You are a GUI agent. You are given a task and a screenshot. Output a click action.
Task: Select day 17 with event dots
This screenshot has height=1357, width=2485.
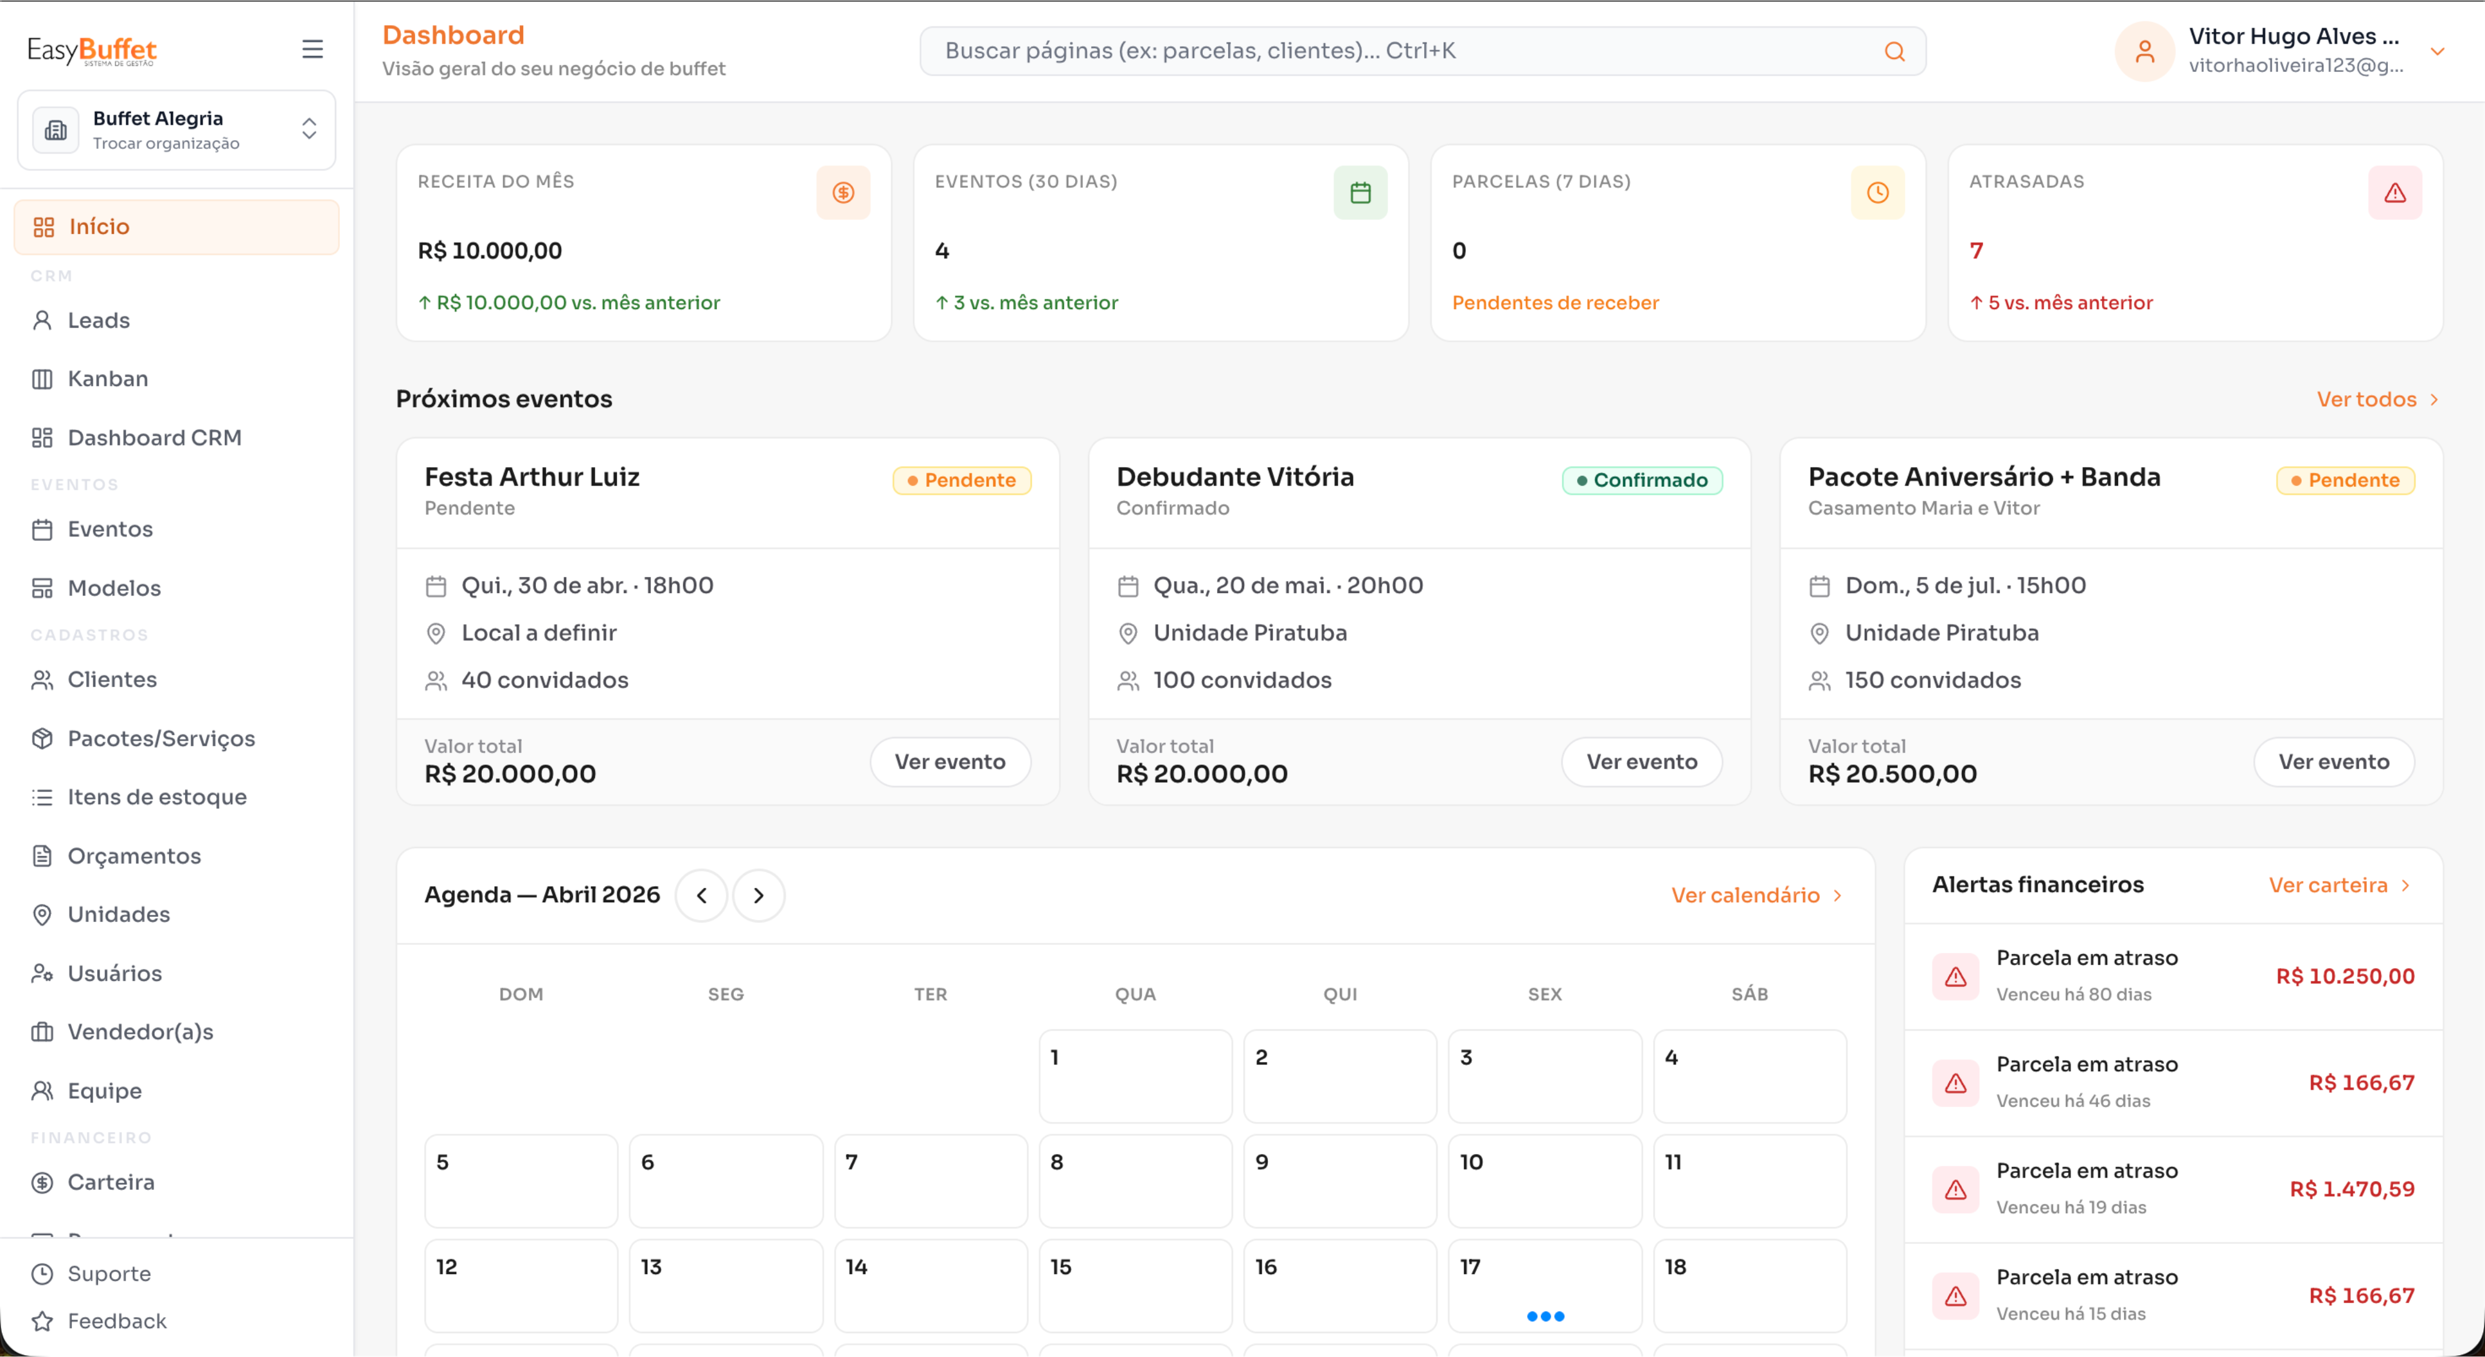pyautogui.click(x=1545, y=1286)
